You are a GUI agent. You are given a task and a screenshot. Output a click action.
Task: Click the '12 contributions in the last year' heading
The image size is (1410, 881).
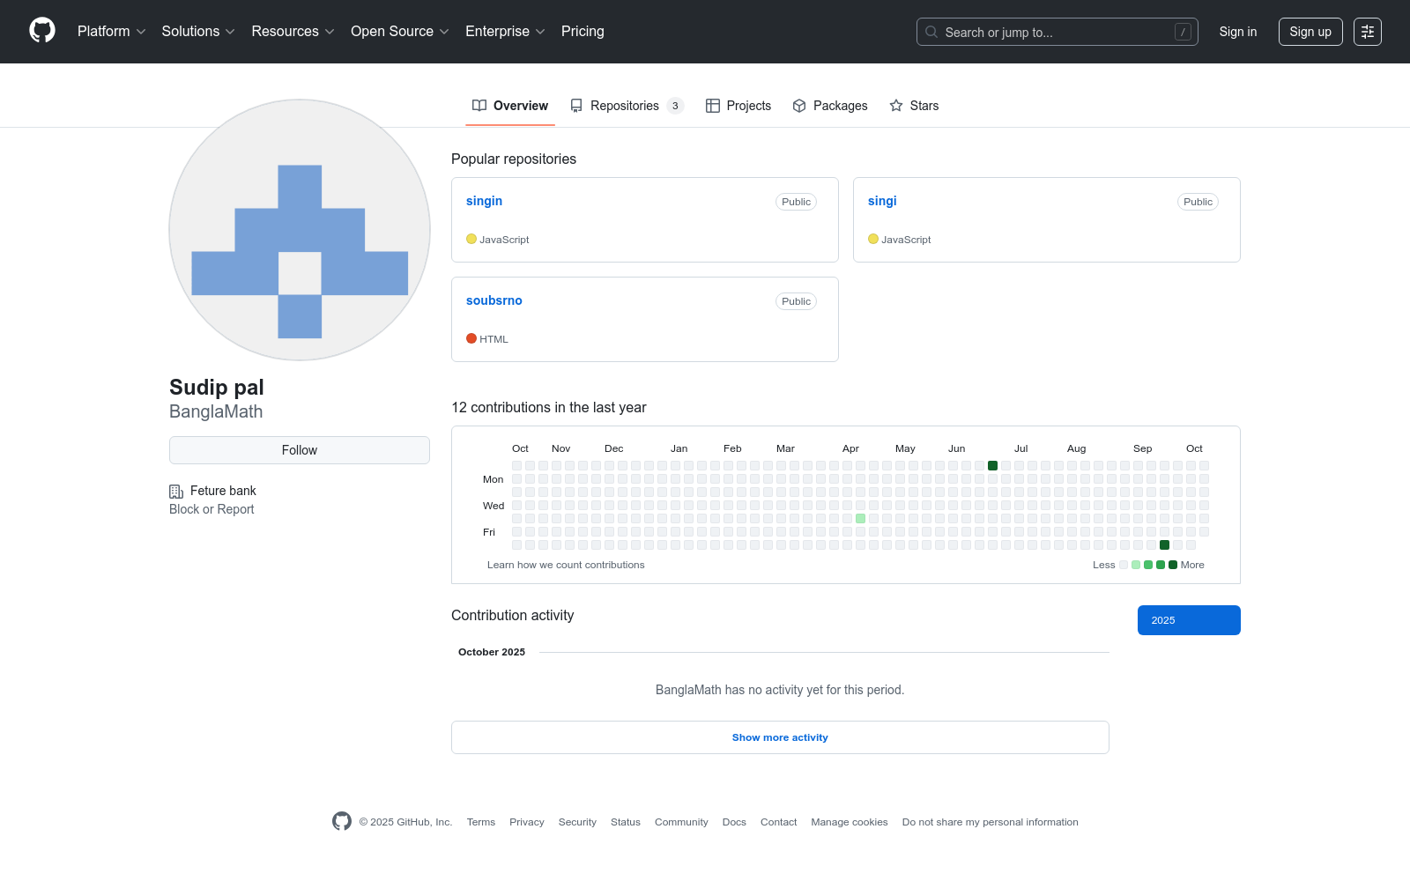click(549, 407)
